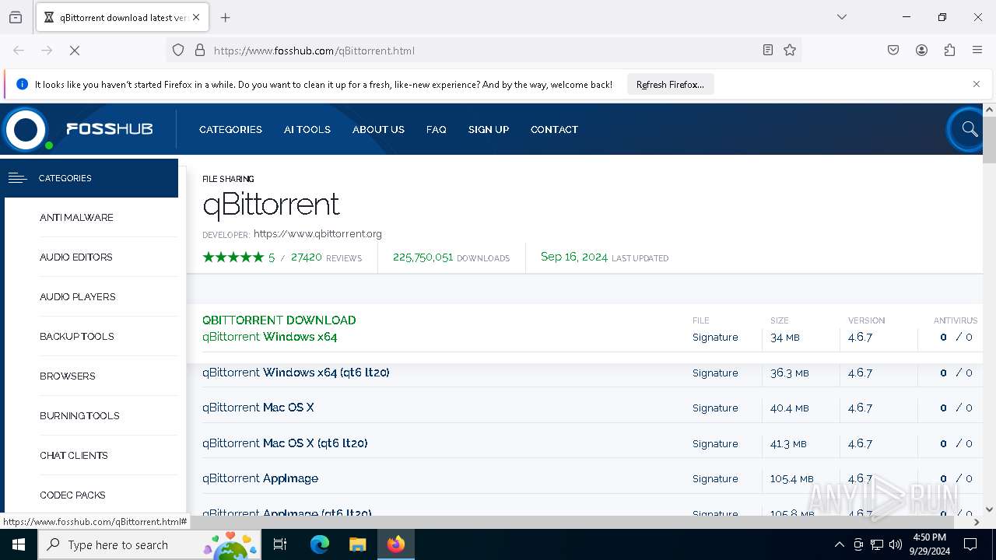Screen dimensions: 996x560
Task: Download qBittorrent AppImage
Action: (x=260, y=478)
